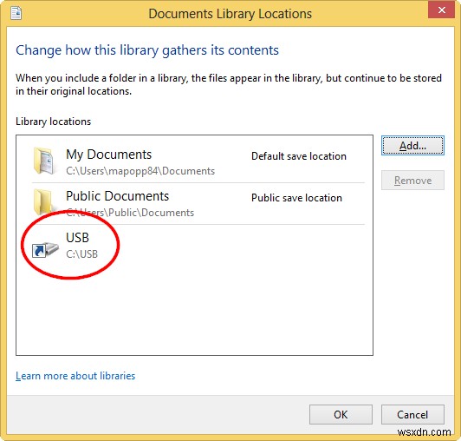The image size is (461, 441).
Task: Click the document icon in the title bar
Action: tap(16, 13)
